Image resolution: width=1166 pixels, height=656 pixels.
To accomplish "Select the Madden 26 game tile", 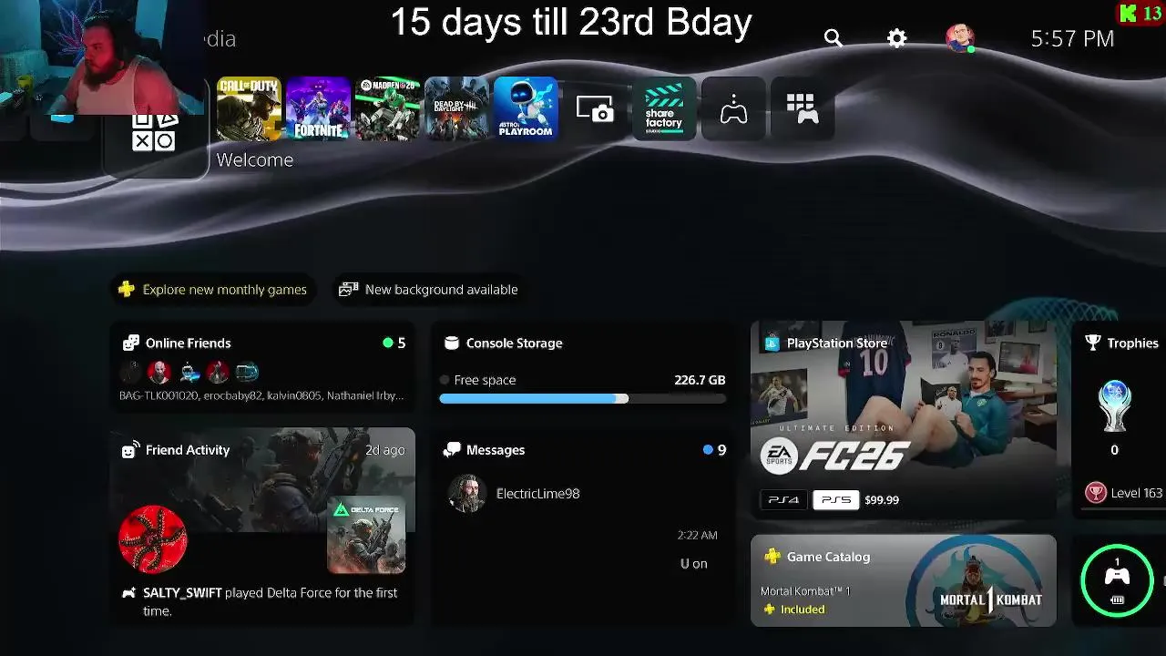I will tap(388, 108).
